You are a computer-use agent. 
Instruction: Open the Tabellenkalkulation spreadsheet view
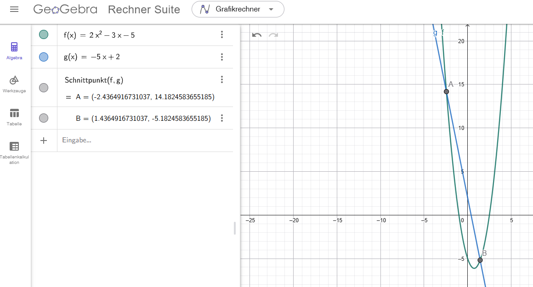click(x=14, y=152)
